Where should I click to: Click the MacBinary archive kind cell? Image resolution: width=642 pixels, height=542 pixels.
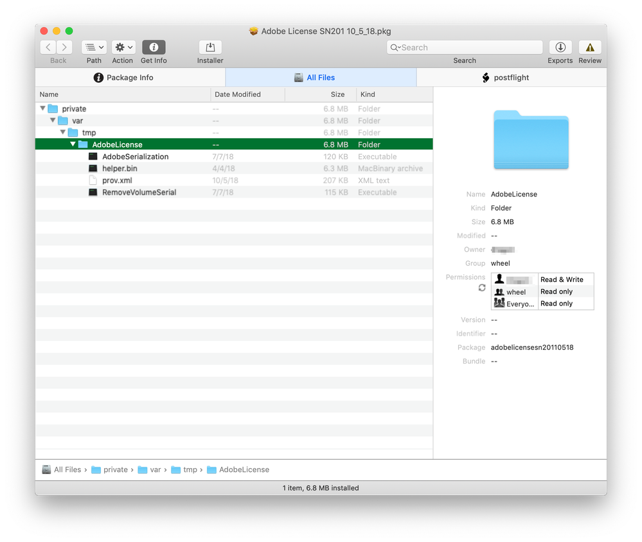[x=390, y=168]
